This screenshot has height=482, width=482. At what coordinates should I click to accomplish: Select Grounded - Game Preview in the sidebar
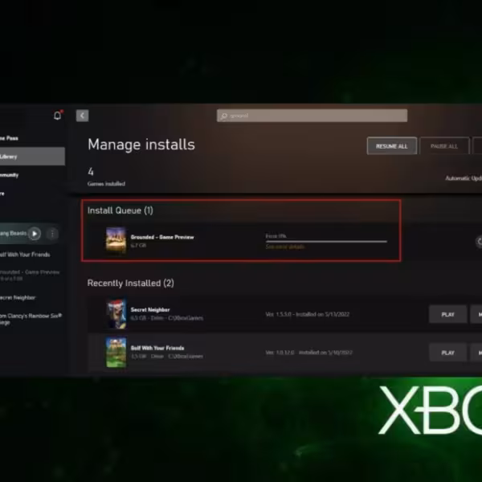point(30,275)
